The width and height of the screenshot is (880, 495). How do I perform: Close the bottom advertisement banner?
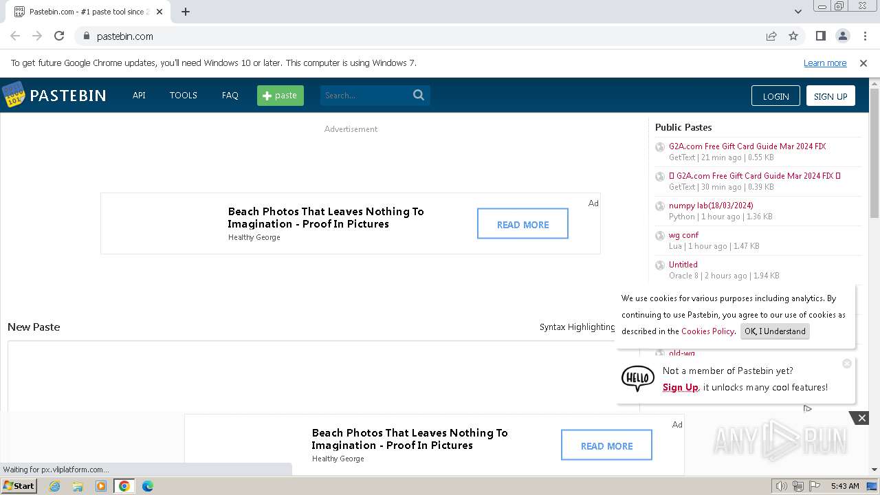[x=861, y=418]
